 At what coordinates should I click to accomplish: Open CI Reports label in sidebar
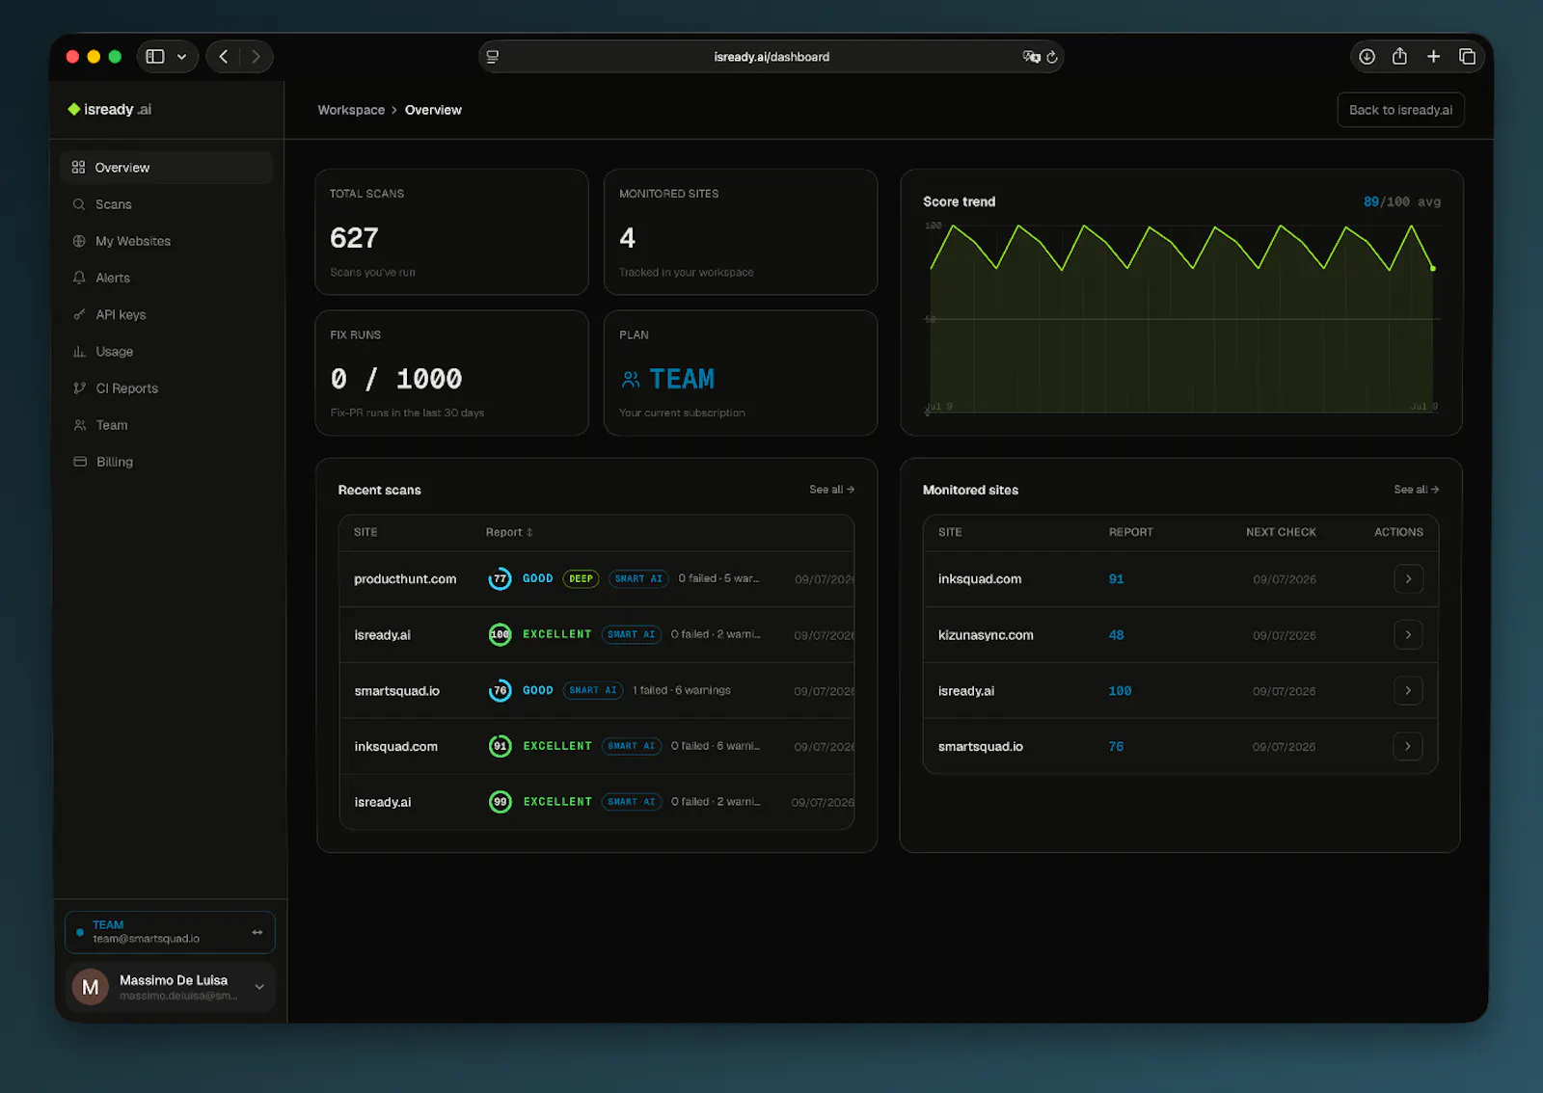(x=127, y=388)
